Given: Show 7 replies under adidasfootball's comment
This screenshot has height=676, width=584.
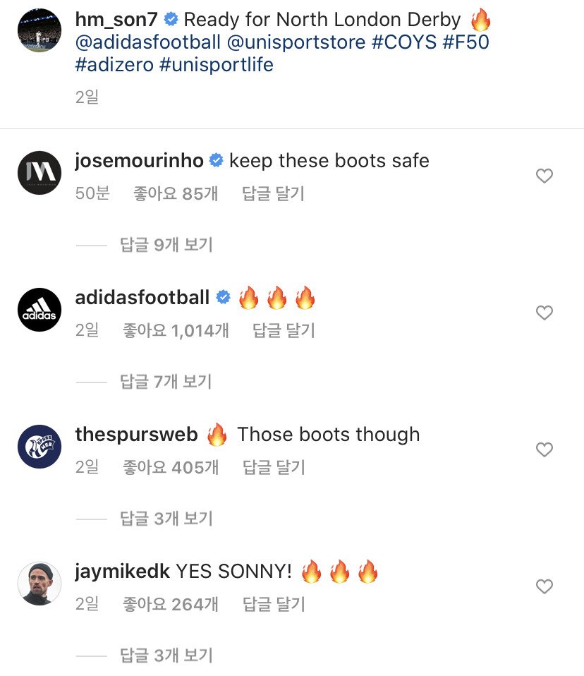Looking at the screenshot, I should pyautogui.click(x=166, y=382).
